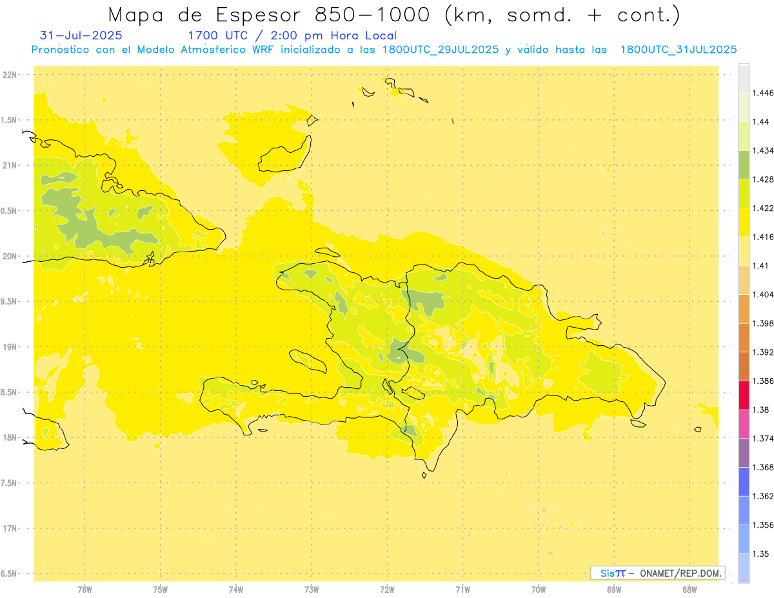
Task: Click the pale yellow color bar segment above 1.41
Action: [x=744, y=251]
